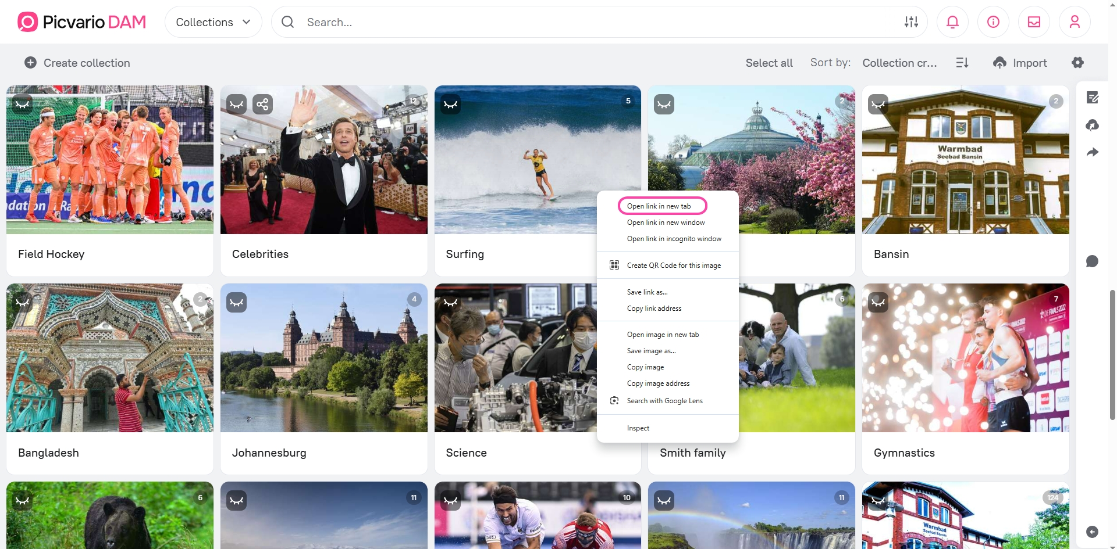Open the Johannesburg castle thumbnail

coord(324,358)
